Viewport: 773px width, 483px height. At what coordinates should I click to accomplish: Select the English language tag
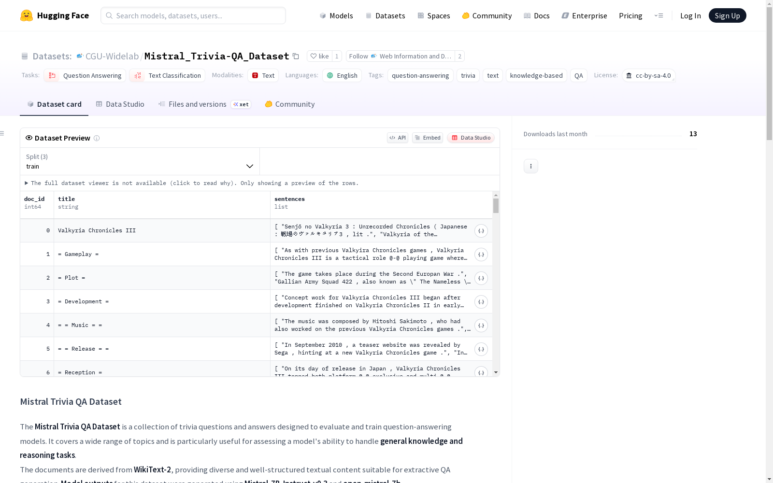coord(342,75)
